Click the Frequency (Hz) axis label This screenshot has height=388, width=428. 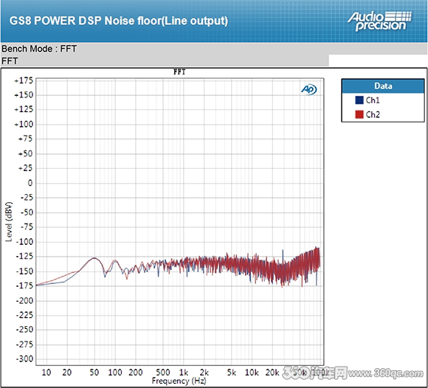click(179, 381)
